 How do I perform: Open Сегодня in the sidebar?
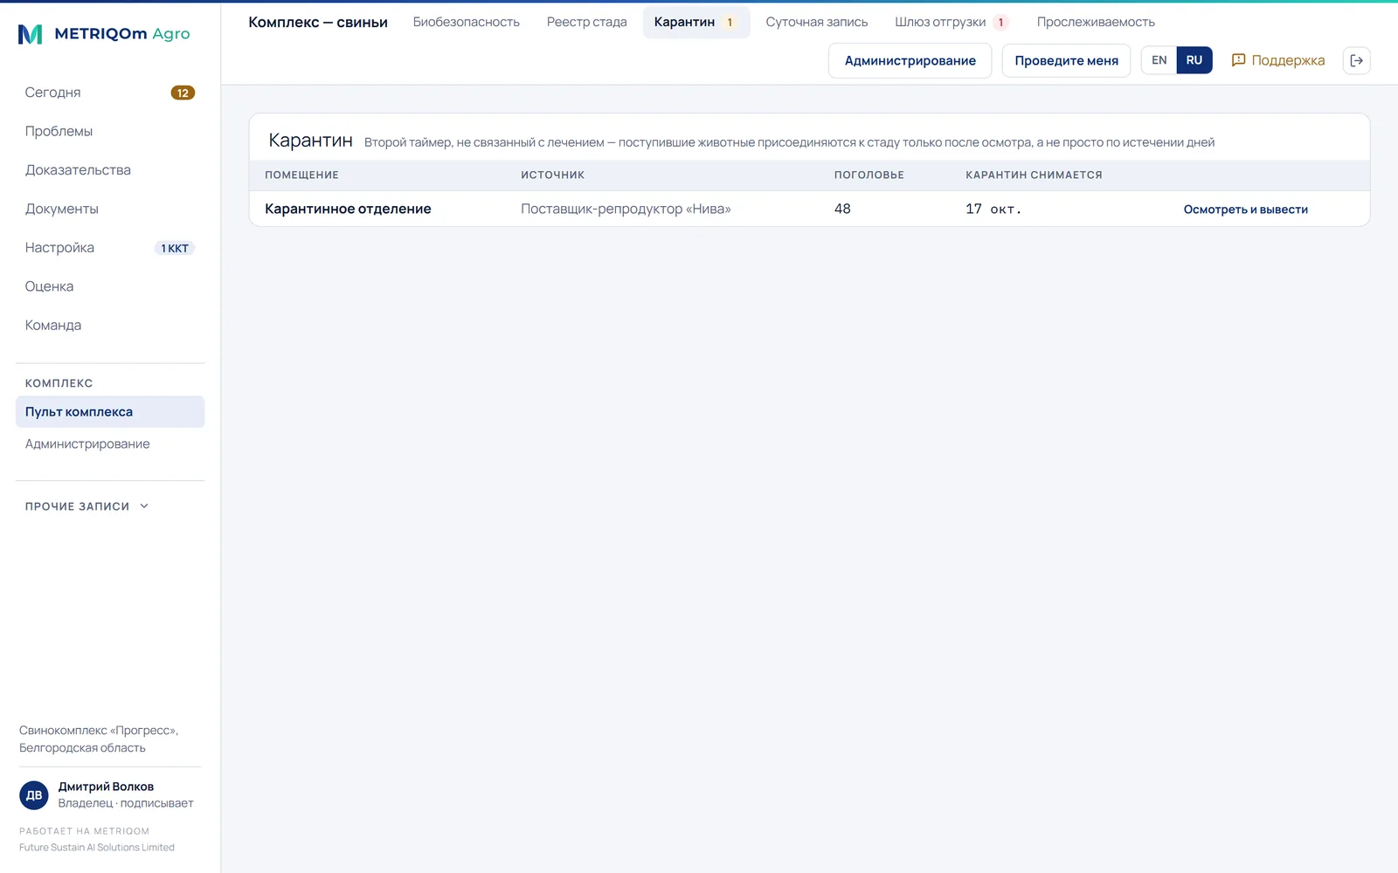tap(110, 93)
